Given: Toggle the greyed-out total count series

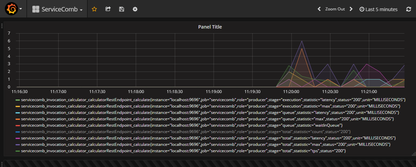Looking at the screenshot, I should coord(186,132).
